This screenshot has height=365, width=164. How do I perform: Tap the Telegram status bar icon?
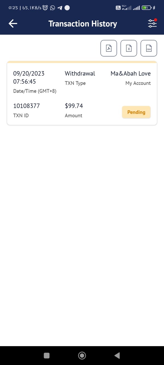pyautogui.click(x=60, y=8)
